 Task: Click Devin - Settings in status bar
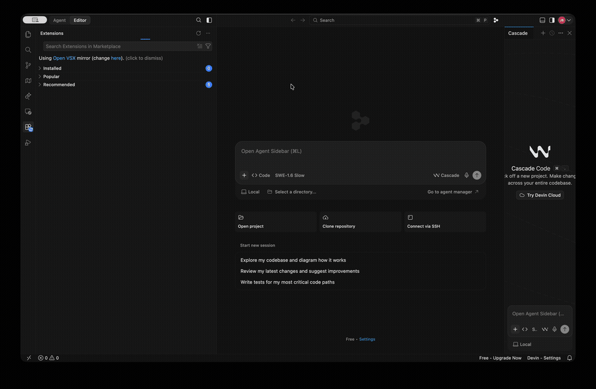tap(544, 358)
